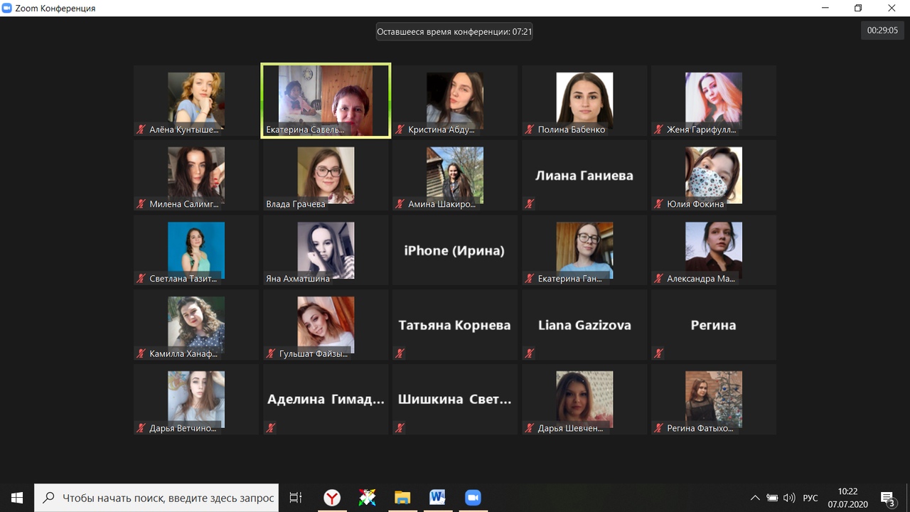This screenshot has width=910, height=512.
Task: Click muted mic icon on Татьяна Корнева tile
Action: pyautogui.click(x=400, y=353)
